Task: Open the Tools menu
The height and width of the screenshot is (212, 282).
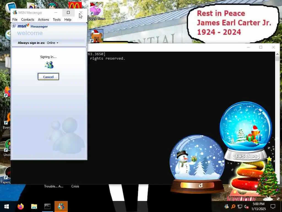Action: [x=57, y=20]
